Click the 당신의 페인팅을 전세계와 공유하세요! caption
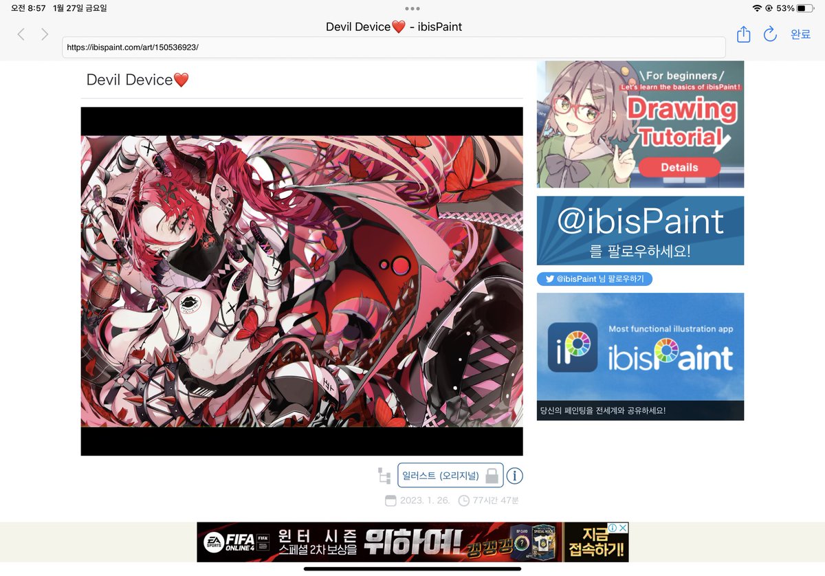The height and width of the screenshot is (576, 825). click(x=603, y=411)
